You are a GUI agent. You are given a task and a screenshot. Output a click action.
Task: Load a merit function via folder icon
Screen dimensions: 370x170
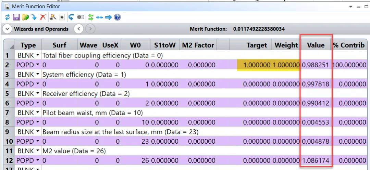(x=25, y=17)
